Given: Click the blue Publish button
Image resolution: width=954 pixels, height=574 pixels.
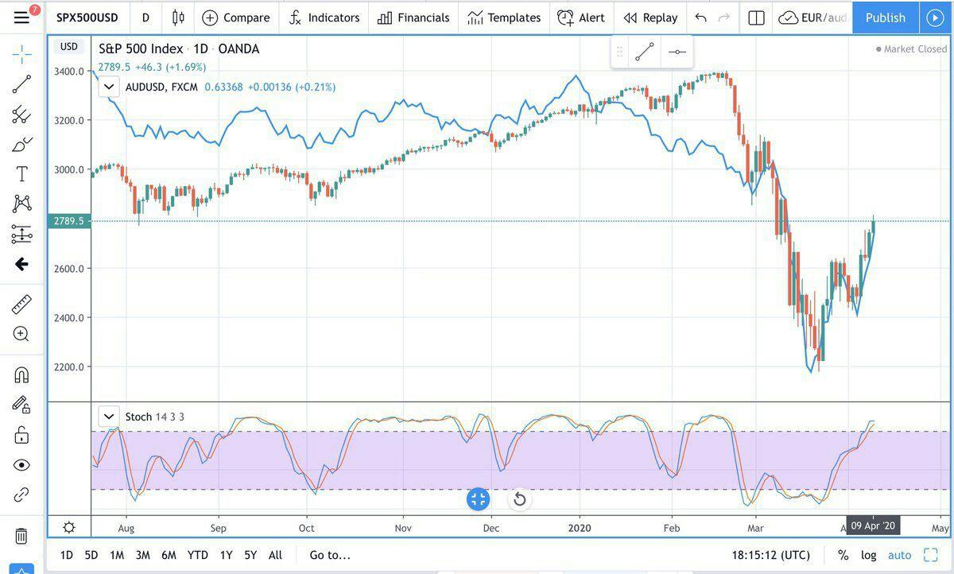Looking at the screenshot, I should pos(885,17).
